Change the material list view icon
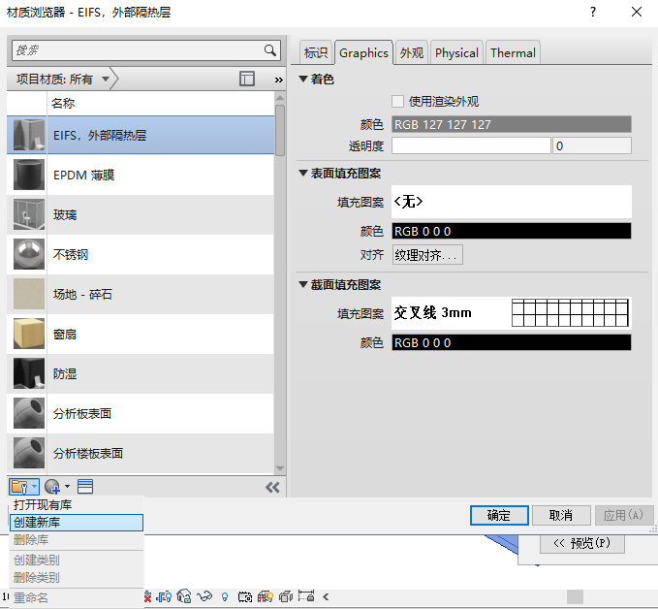658x609 pixels. pos(247,79)
